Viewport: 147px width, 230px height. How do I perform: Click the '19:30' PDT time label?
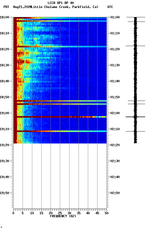coord(5,161)
